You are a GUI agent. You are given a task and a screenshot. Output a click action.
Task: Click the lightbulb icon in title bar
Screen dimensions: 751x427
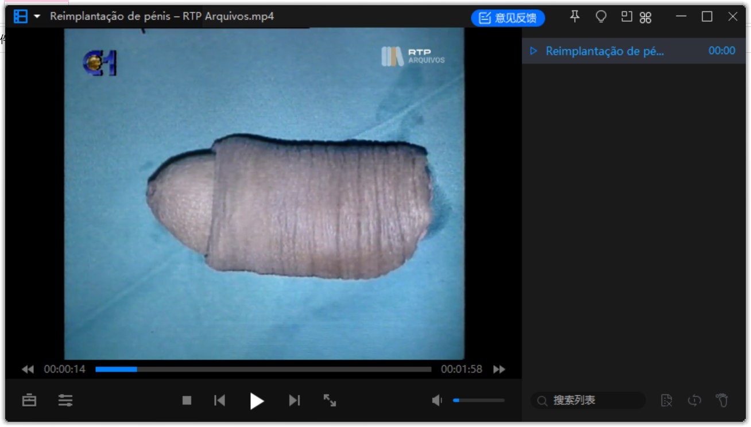pyautogui.click(x=601, y=17)
